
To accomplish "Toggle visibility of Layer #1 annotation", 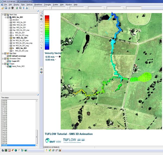I will (8, 61).
